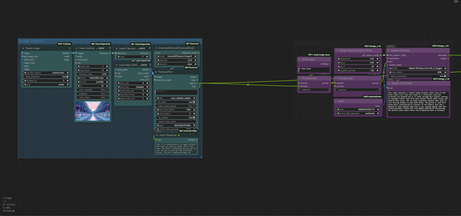Click the filename_prefix field in Video Combine

tap(93, 74)
